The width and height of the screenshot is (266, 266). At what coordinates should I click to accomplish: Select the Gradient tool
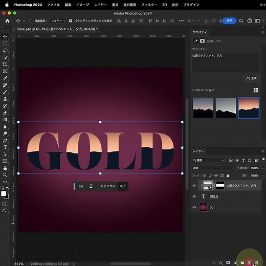click(5, 120)
